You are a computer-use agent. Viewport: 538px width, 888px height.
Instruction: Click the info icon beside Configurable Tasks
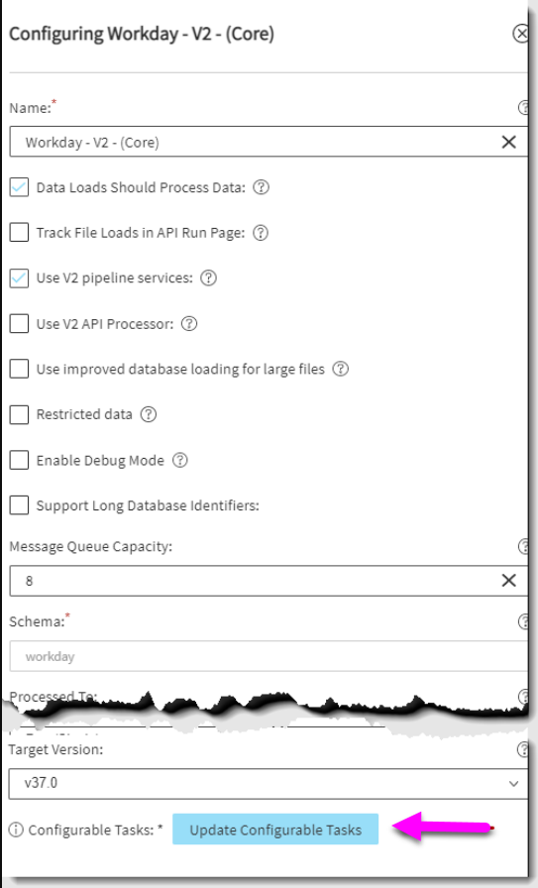(16, 830)
